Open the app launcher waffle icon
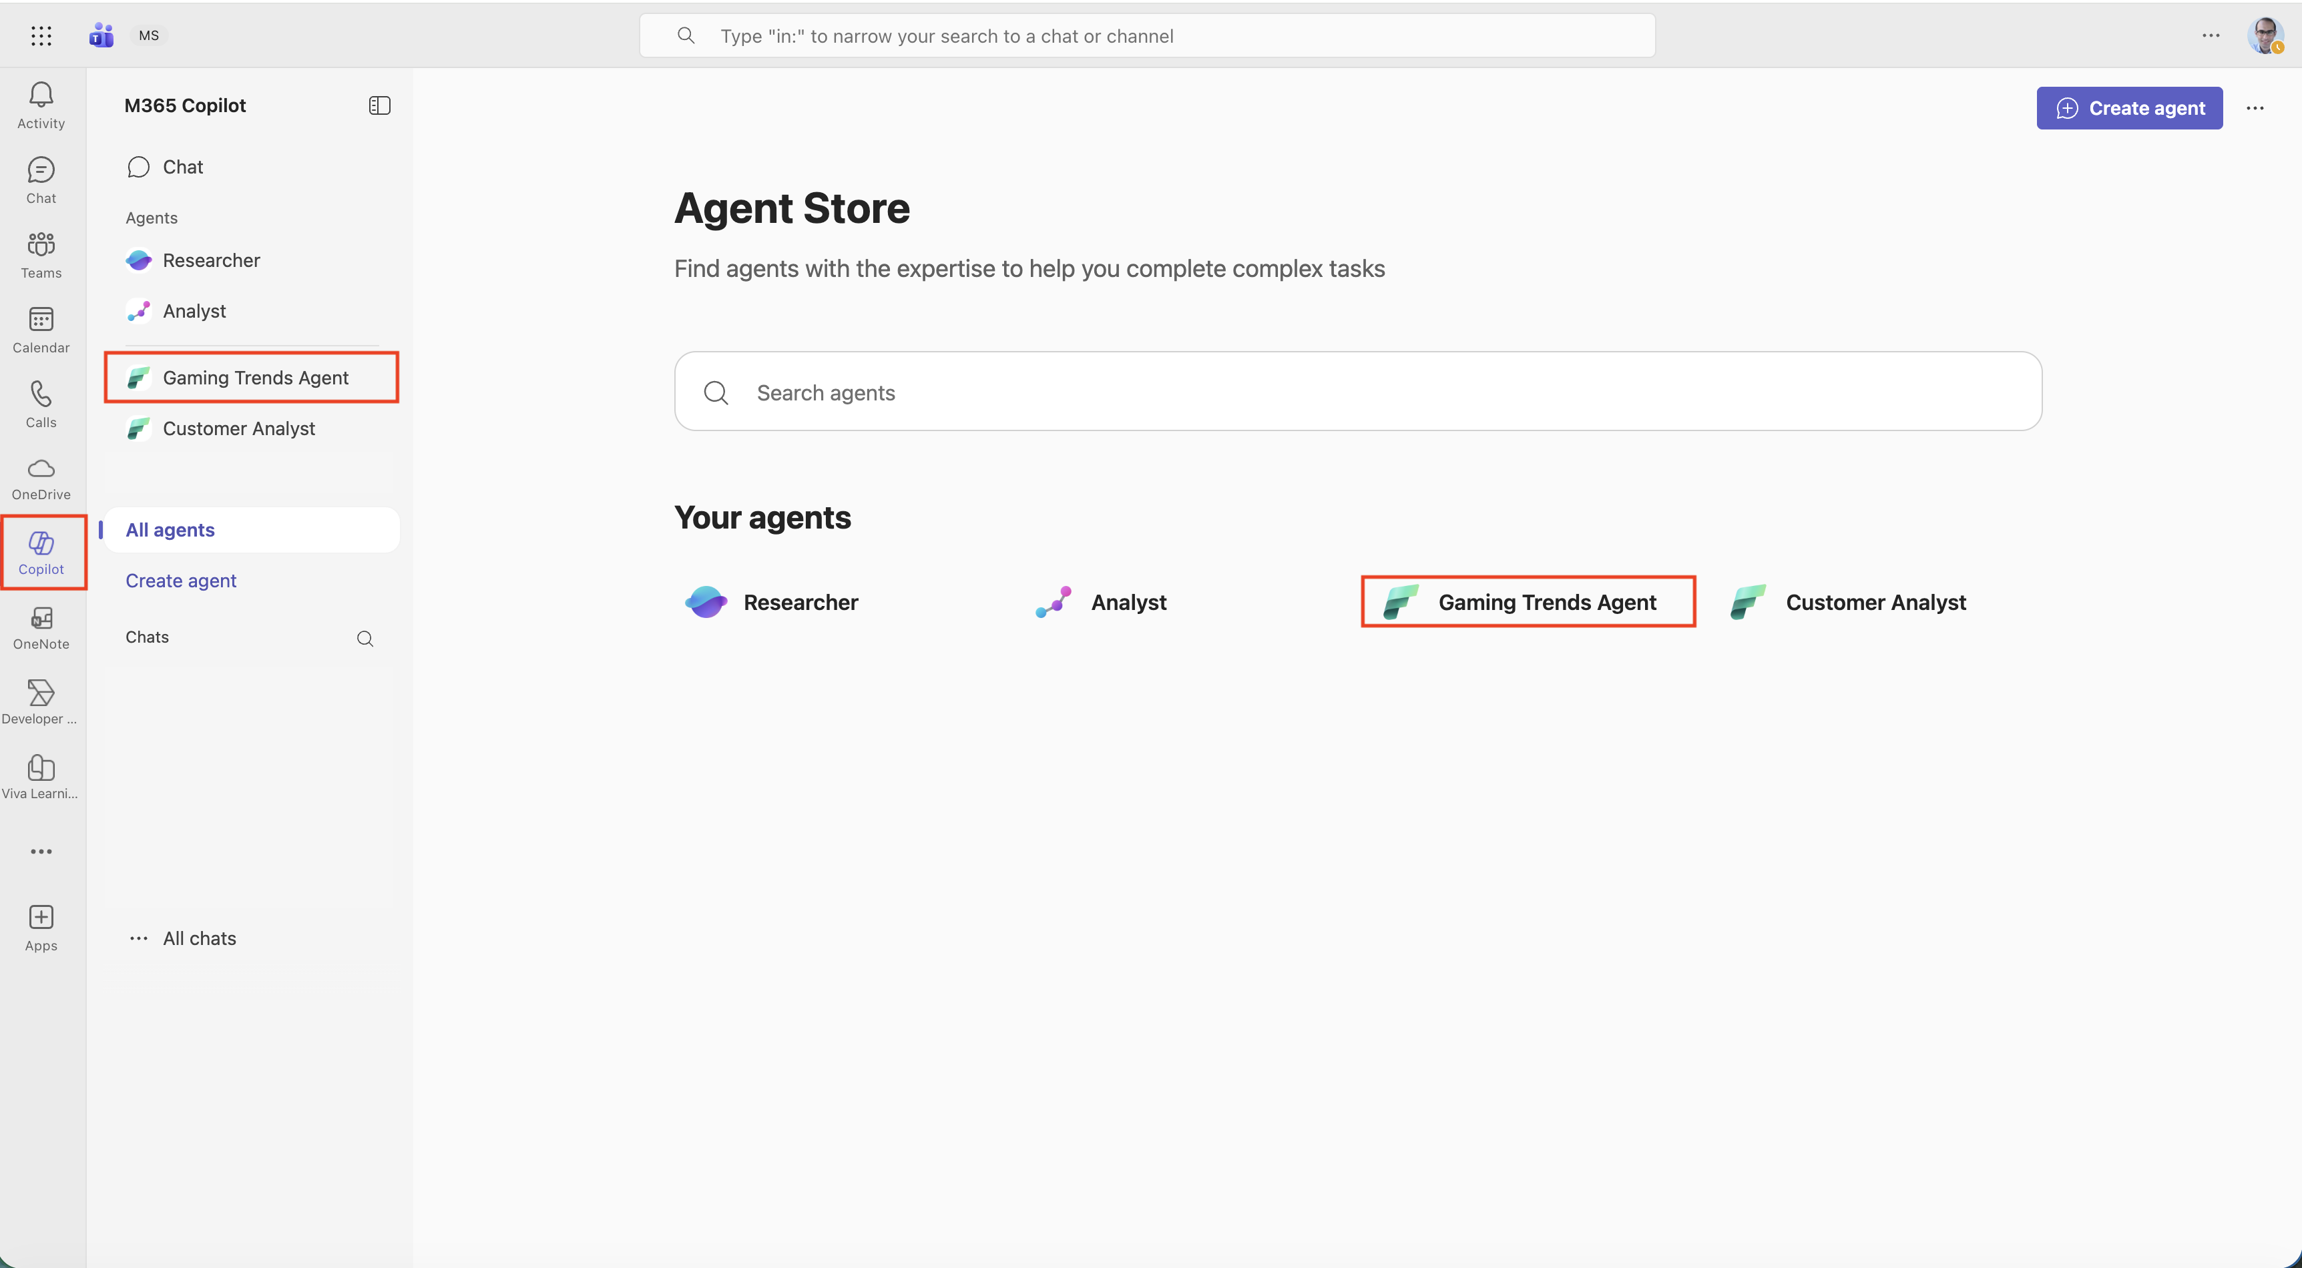 (x=41, y=36)
